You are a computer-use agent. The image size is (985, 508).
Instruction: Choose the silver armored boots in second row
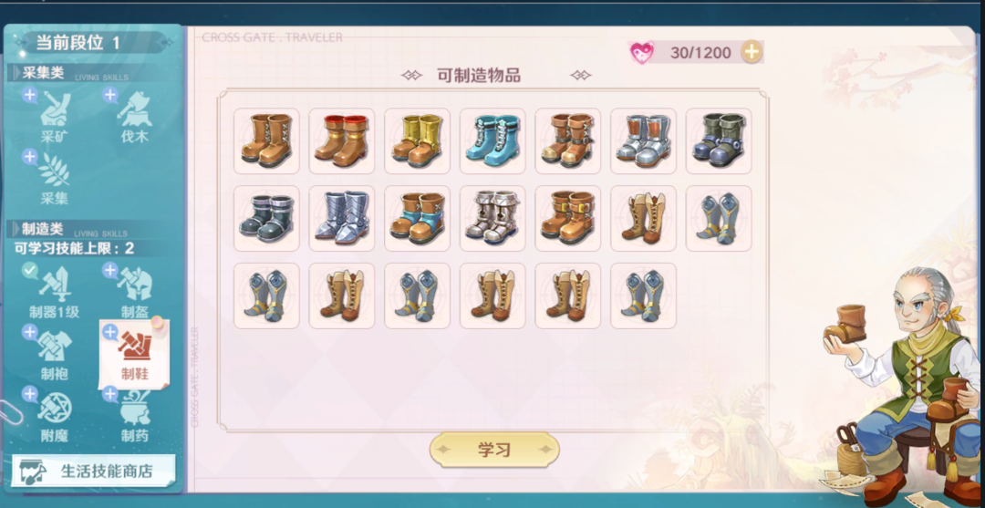342,219
